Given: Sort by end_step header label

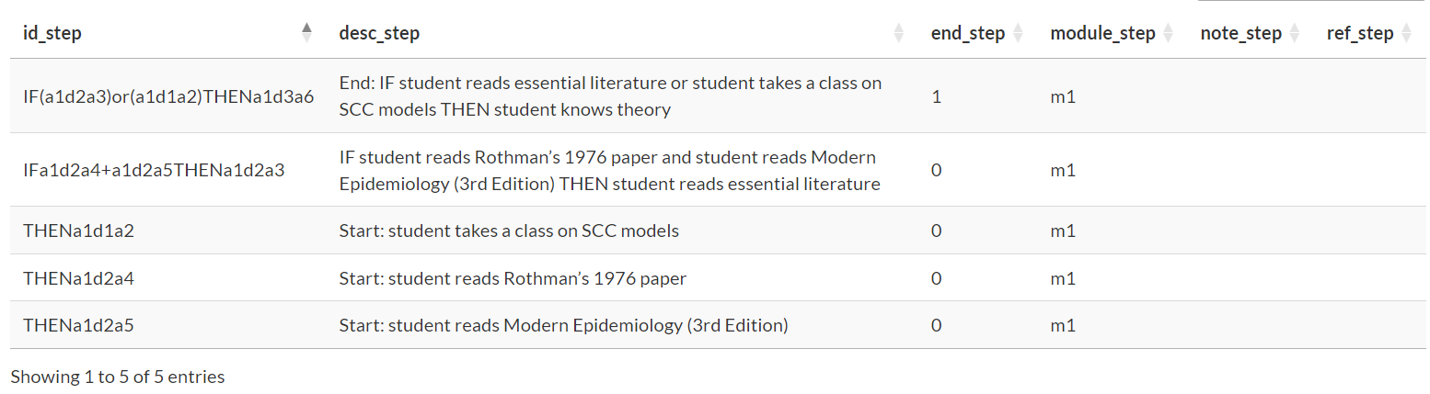Looking at the screenshot, I should click(x=968, y=34).
